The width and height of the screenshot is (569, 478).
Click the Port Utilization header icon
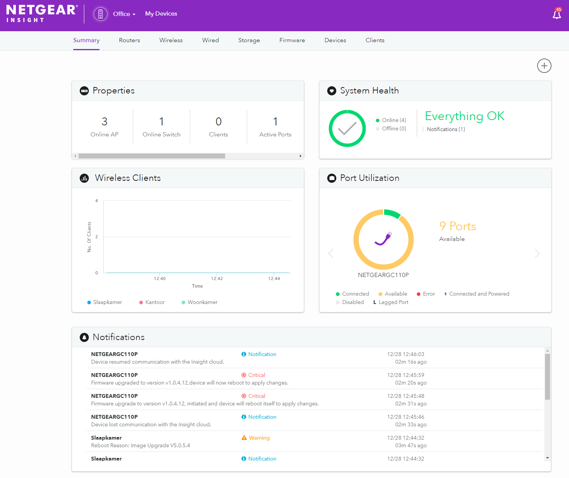click(332, 178)
